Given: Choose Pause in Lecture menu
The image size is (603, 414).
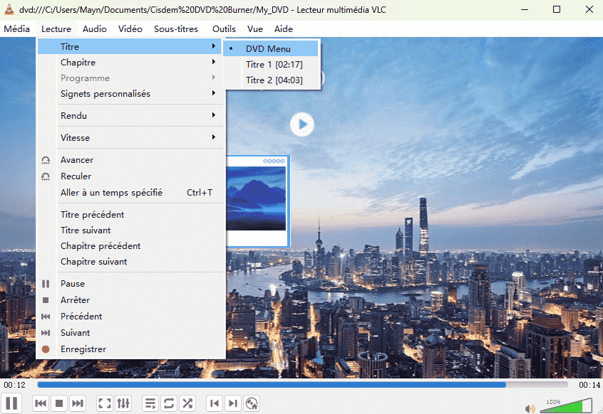Looking at the screenshot, I should point(130,284).
